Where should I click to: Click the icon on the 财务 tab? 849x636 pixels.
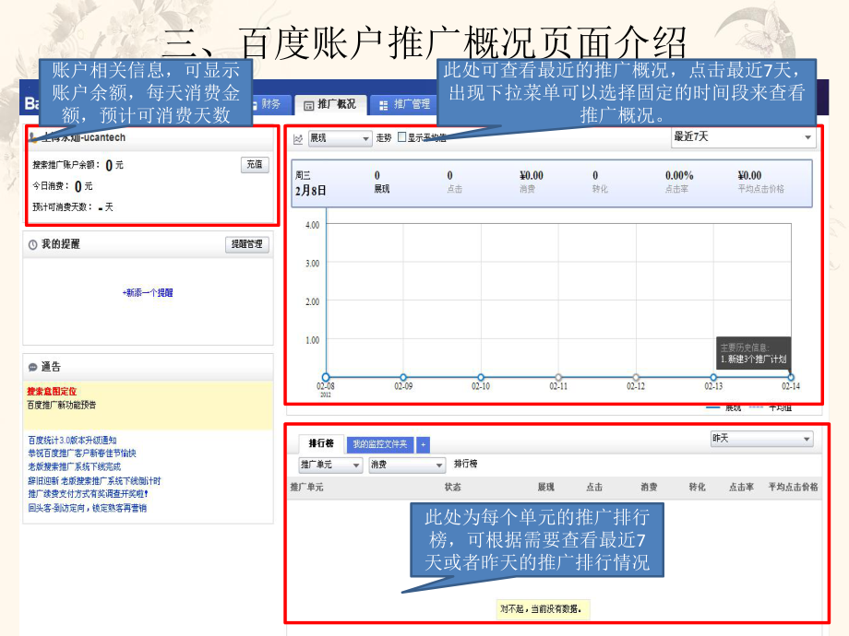pos(256,104)
